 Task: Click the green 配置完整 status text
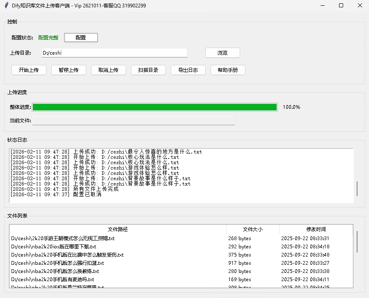pos(48,37)
